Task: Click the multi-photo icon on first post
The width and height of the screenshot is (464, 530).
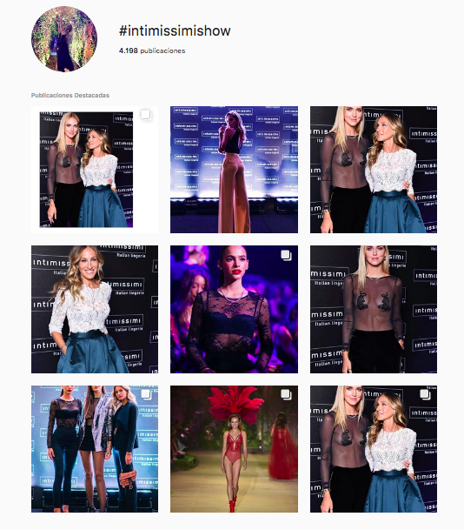Action: point(146,115)
